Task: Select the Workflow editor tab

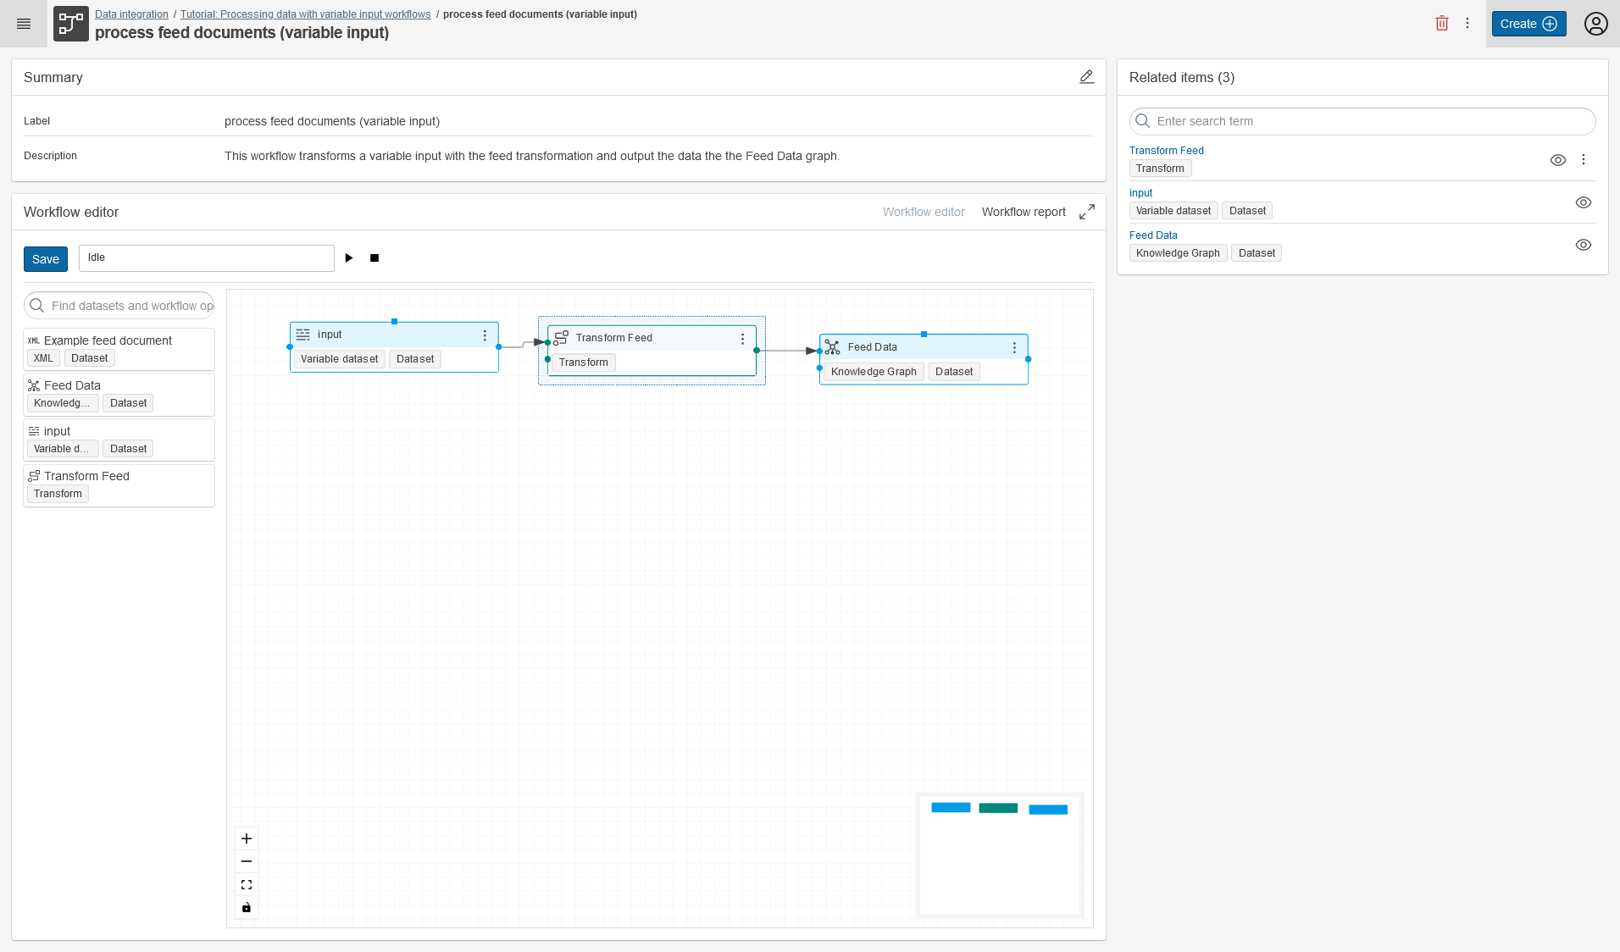Action: click(x=924, y=212)
